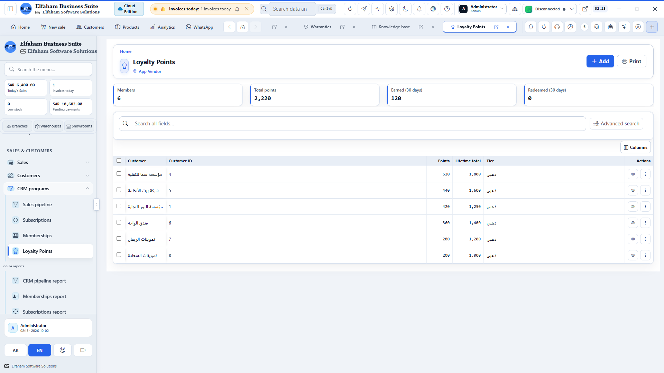
Task: View details eye icon for customer ID 8
Action: (x=633, y=255)
